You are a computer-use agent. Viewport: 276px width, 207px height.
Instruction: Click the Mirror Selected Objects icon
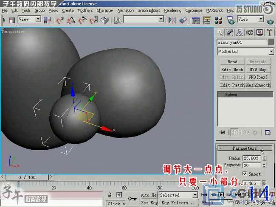click(172, 20)
